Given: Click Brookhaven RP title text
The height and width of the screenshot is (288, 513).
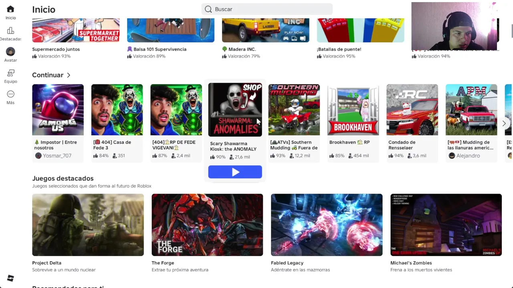Looking at the screenshot, I should click(349, 142).
